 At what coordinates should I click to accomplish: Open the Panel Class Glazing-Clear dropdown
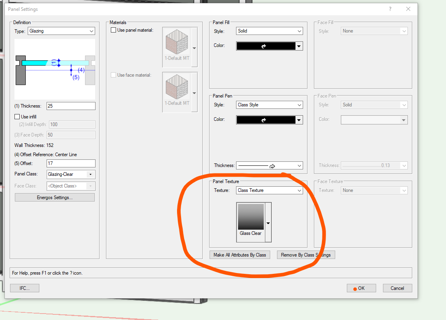coord(71,174)
